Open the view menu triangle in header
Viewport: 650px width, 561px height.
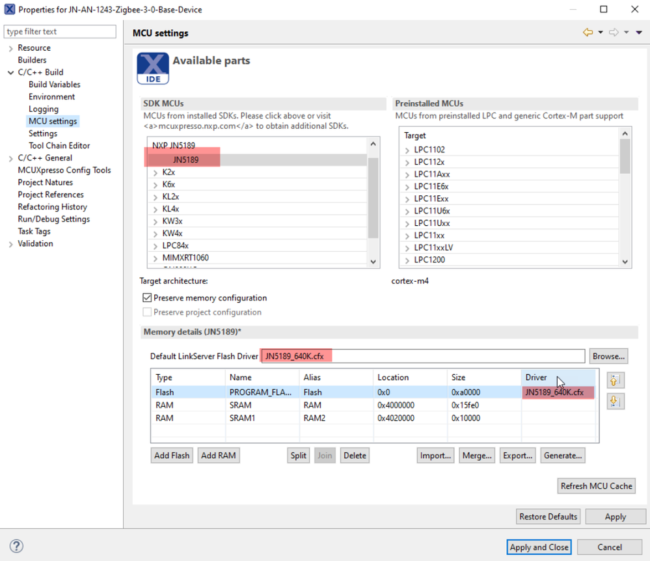639,33
